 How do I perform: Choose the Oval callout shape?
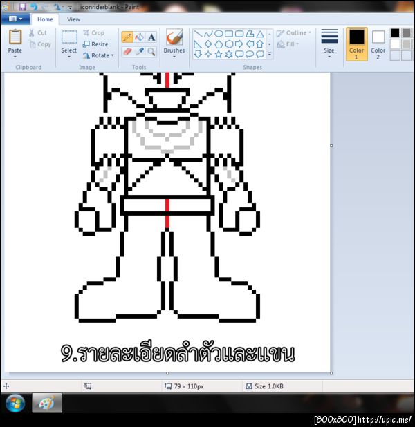point(250,54)
